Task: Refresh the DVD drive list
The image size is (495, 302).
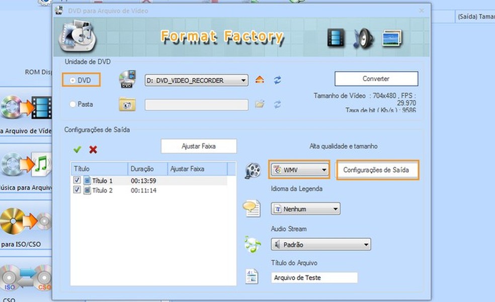Action: 277,80
